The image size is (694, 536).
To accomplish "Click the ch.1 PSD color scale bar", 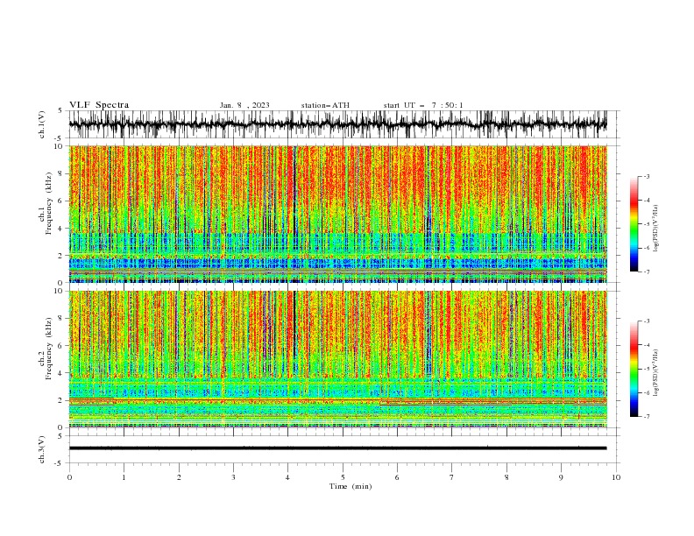I will pos(634,224).
